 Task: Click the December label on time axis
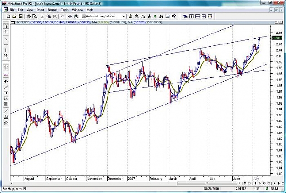115,179
